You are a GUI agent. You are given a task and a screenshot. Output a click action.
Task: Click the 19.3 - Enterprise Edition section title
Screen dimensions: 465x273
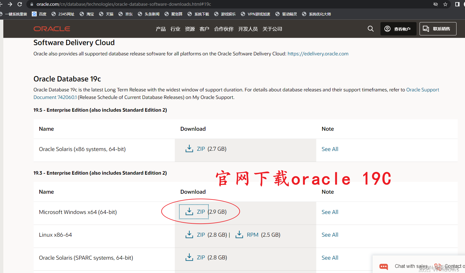(x=100, y=173)
